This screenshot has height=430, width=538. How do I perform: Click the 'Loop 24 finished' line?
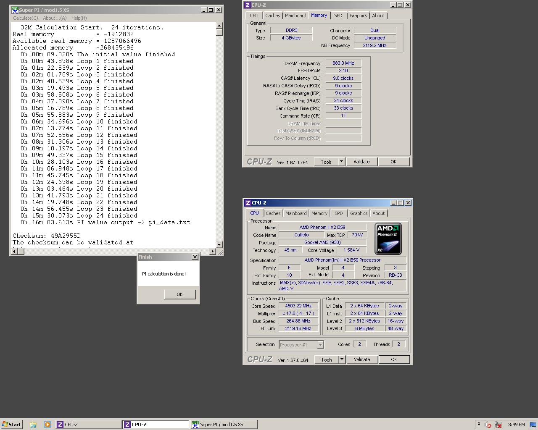pos(79,215)
